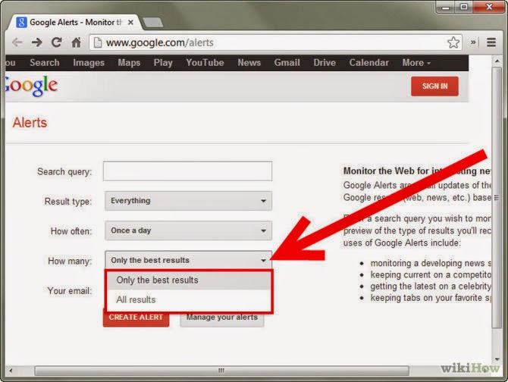Show hidden extensions chevron
The image size is (508, 382).
coord(473,42)
